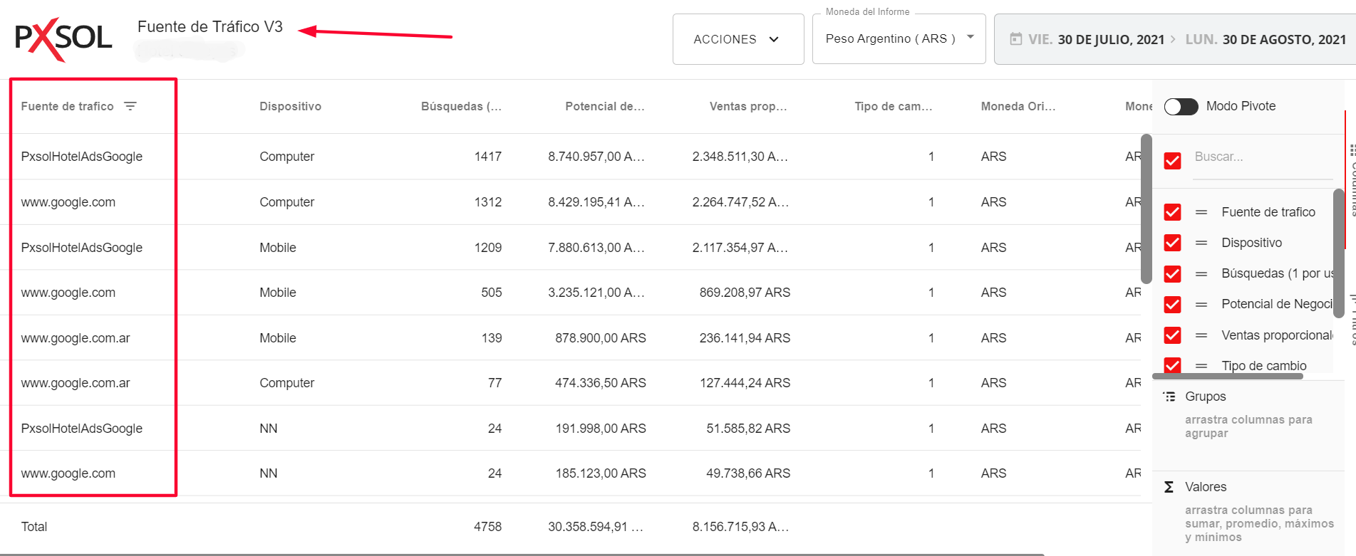The width and height of the screenshot is (1356, 556).
Task: Uncheck the Ventas proporcionales column checkbox
Action: 1172,335
